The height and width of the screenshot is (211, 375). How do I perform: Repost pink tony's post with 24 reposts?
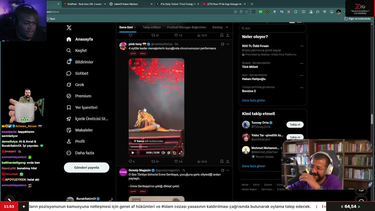click(155, 161)
